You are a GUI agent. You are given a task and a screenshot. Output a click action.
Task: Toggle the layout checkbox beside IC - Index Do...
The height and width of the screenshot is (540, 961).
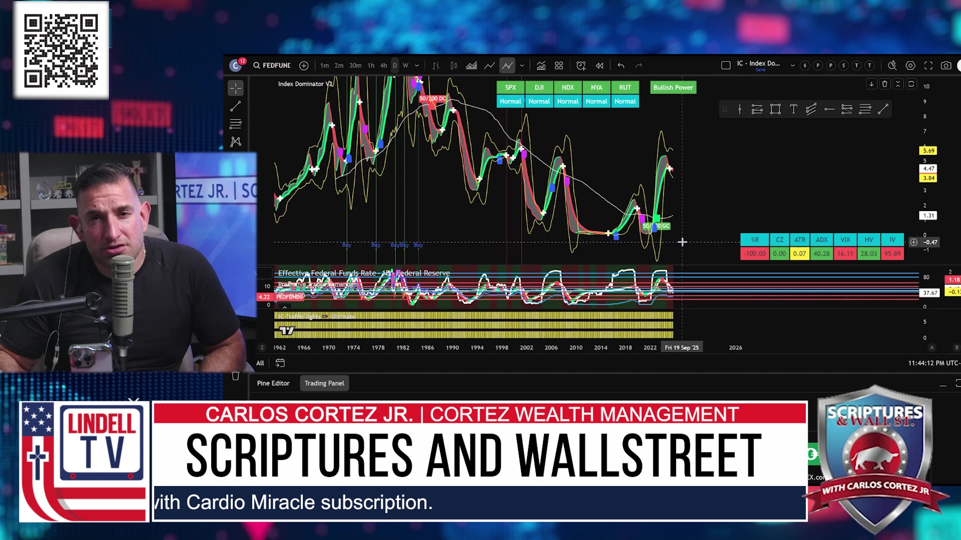coord(726,65)
